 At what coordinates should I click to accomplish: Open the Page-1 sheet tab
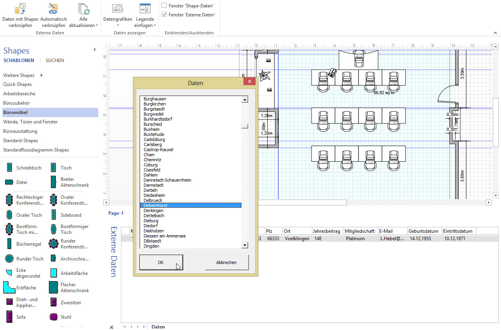(116, 213)
